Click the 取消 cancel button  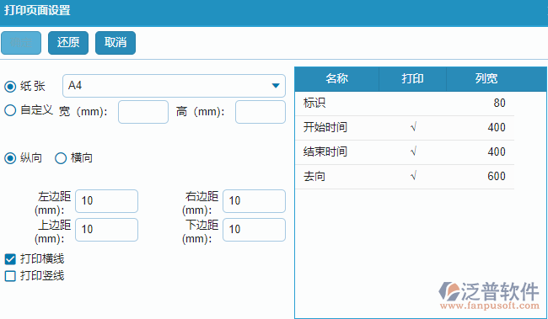pyautogui.click(x=116, y=43)
